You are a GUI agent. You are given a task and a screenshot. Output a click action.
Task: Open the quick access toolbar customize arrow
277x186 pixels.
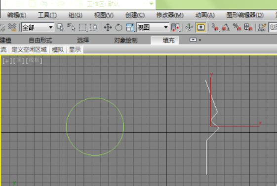[x=152, y=3]
